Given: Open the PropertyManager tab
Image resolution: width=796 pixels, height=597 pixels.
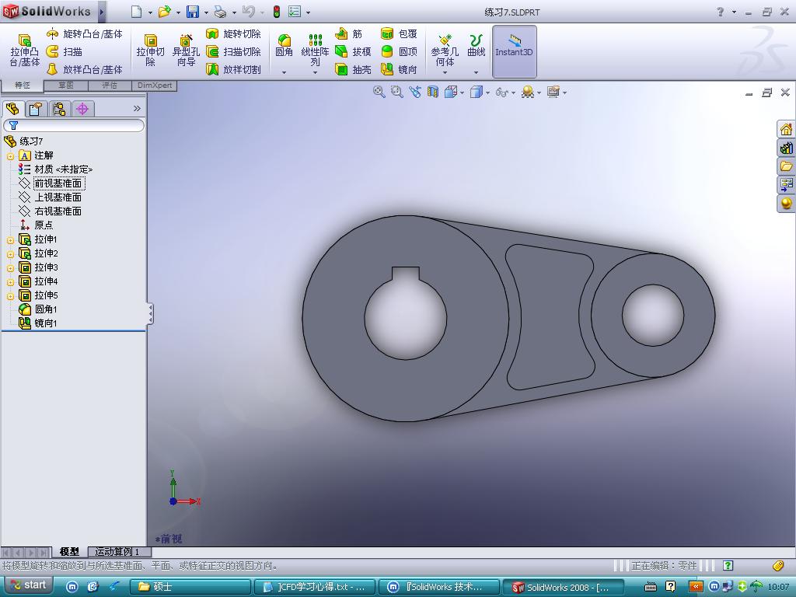Looking at the screenshot, I should 36,109.
